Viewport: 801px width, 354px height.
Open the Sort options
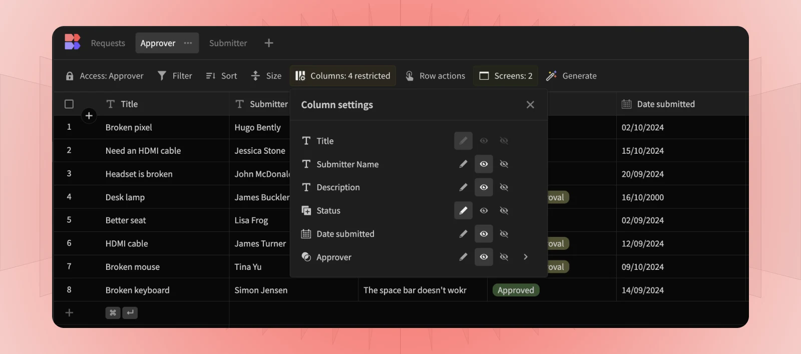pyautogui.click(x=221, y=76)
